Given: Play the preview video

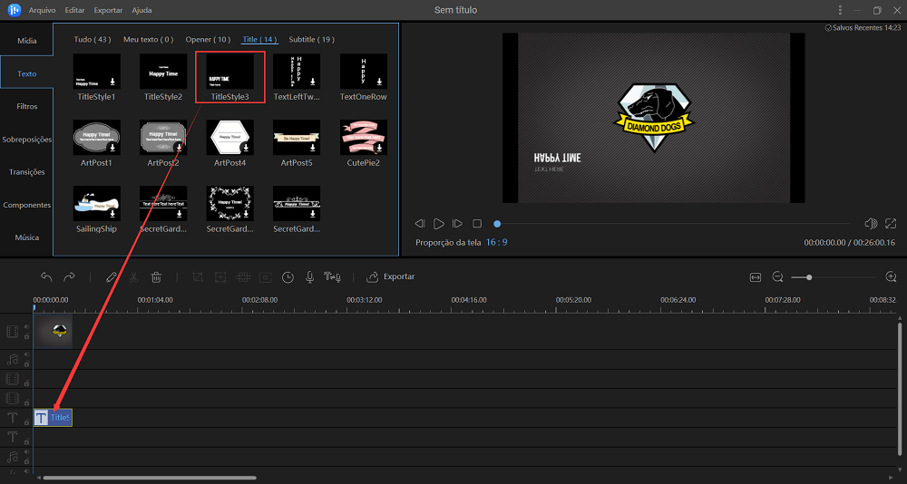Looking at the screenshot, I should 439,223.
